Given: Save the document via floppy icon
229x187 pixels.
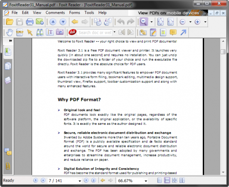Looking at the screenshot, I should [x=20, y=22].
